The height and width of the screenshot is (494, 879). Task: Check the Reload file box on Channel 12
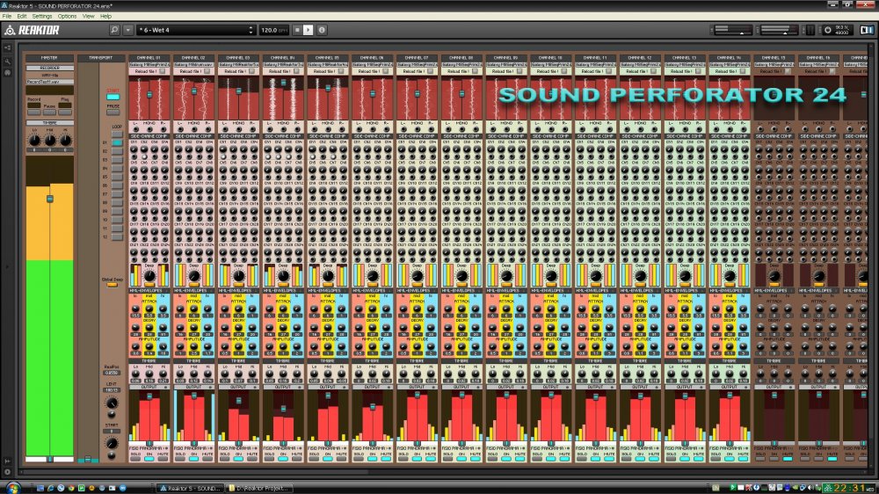pyautogui.click(x=654, y=72)
